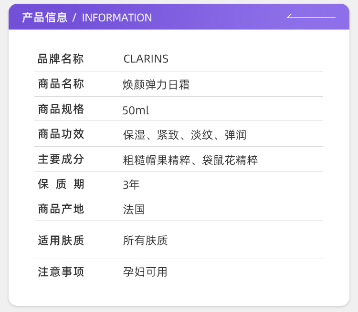358x312 pixels.
Task: Select the 商品规格 label
Action: coord(61,110)
